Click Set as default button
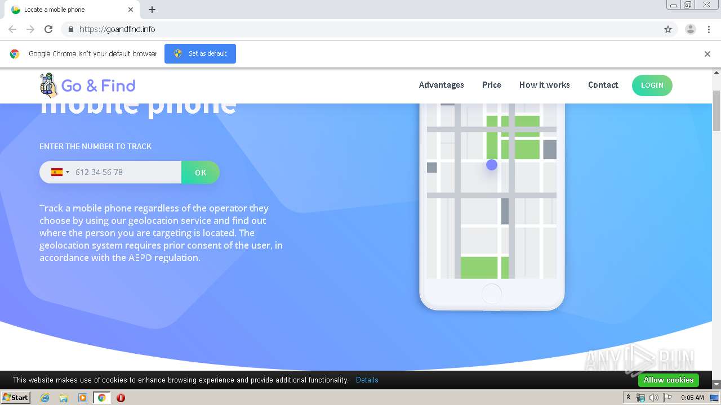The image size is (721, 405). (200, 53)
